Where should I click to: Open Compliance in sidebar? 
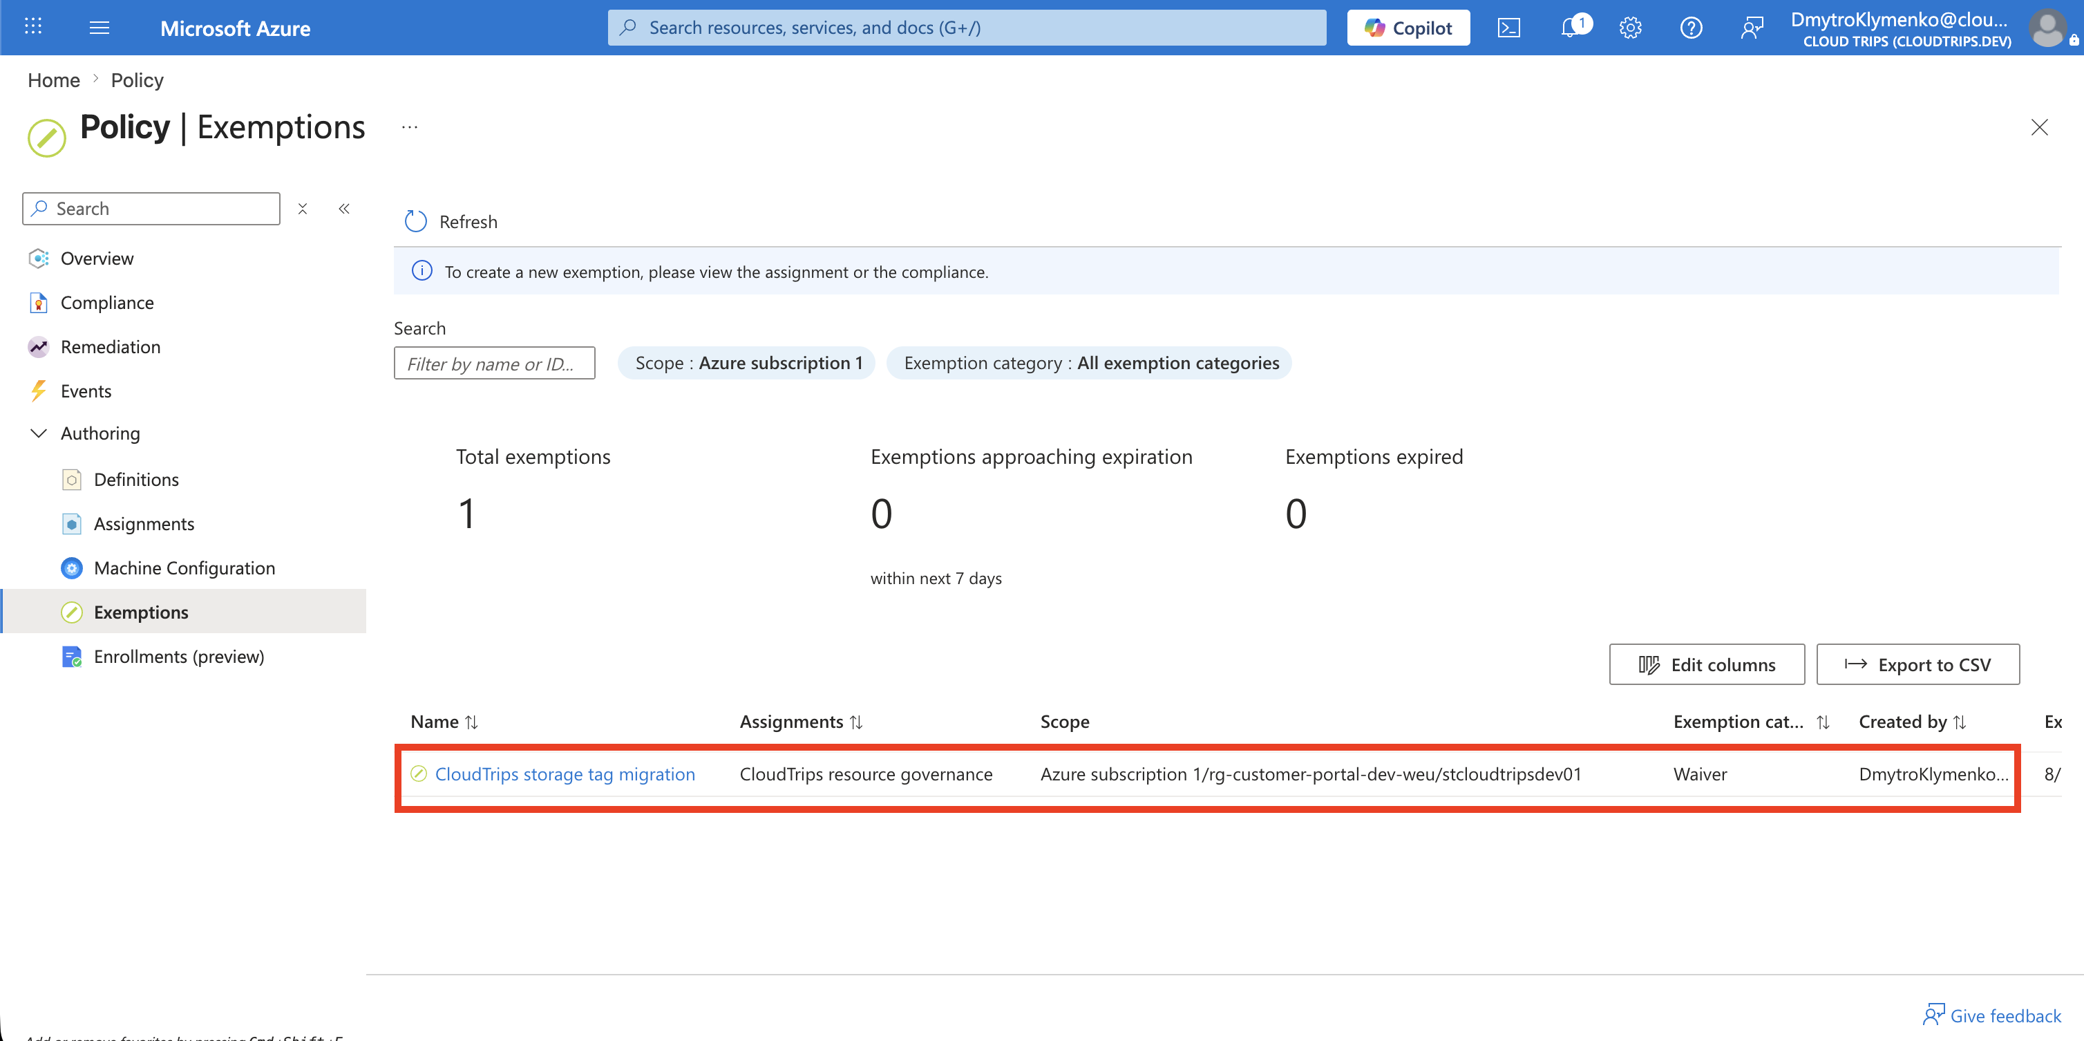coord(107,303)
